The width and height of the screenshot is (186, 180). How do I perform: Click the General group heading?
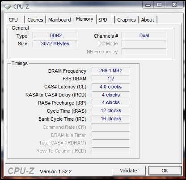click(20, 28)
